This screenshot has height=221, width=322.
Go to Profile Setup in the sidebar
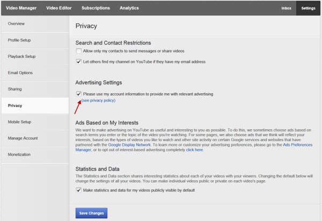pyautogui.click(x=35, y=40)
